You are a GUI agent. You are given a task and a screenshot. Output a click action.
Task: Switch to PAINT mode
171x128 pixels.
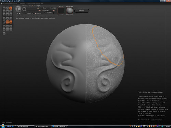[82, 11]
